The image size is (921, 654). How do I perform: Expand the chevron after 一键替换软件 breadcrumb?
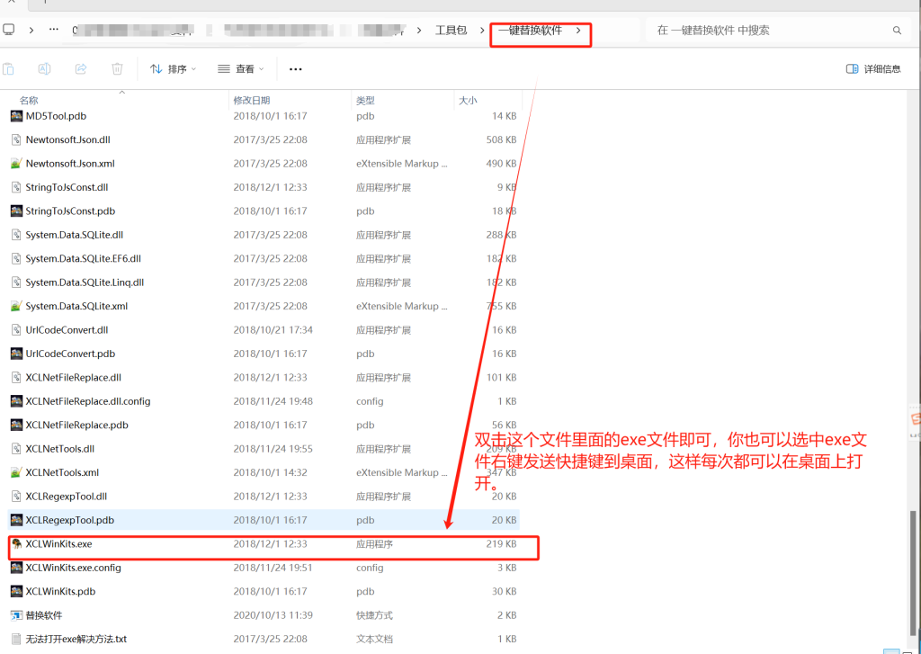pyautogui.click(x=578, y=31)
